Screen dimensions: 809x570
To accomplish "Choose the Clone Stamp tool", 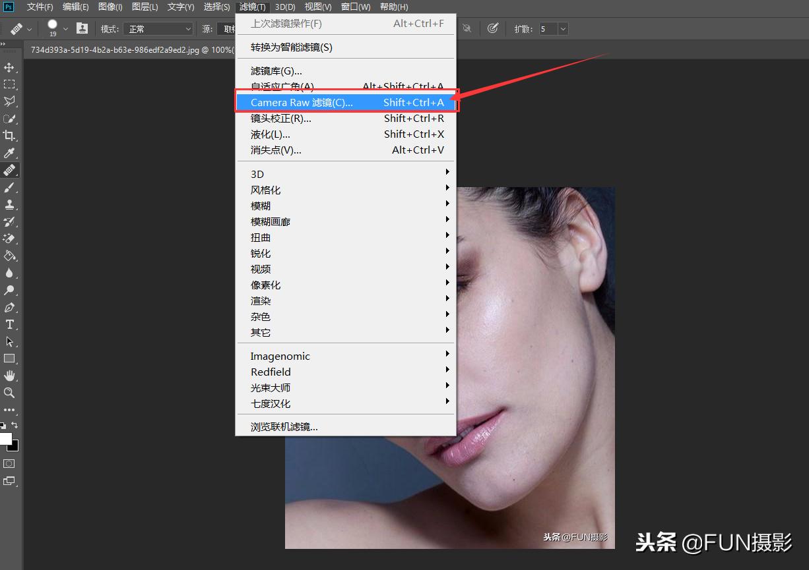I will click(9, 204).
